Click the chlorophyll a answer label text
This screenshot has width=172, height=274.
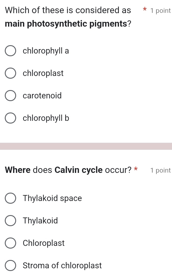tap(46, 51)
